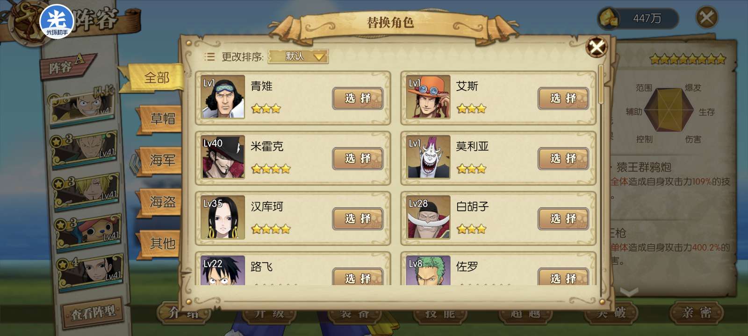Click 汉库珂 character portrait icon

223,217
